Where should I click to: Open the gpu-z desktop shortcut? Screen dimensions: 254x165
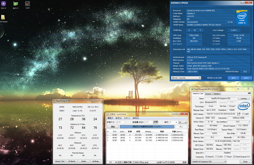click(15, 4)
